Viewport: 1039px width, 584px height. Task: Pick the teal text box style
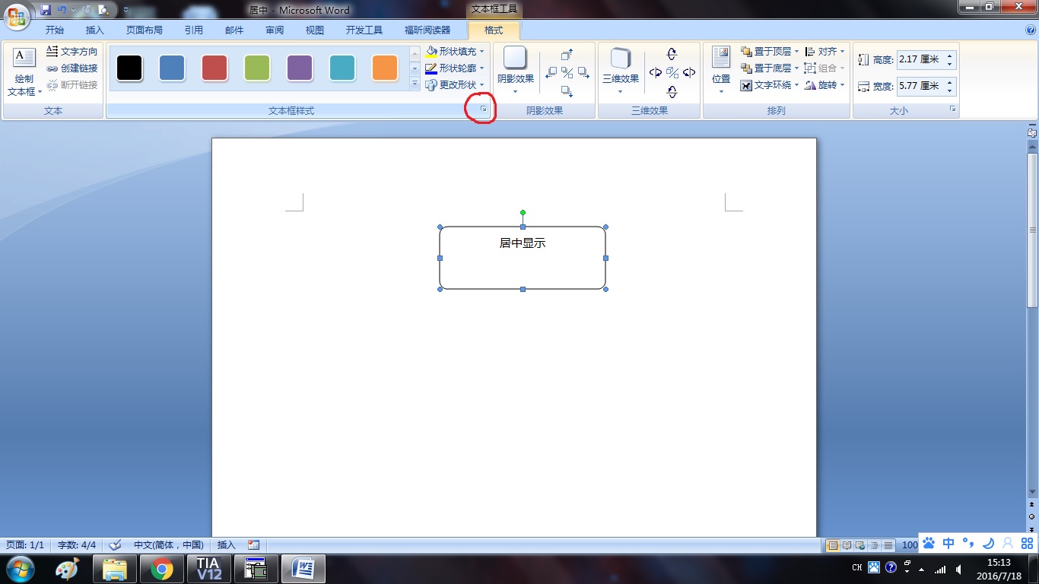[342, 68]
